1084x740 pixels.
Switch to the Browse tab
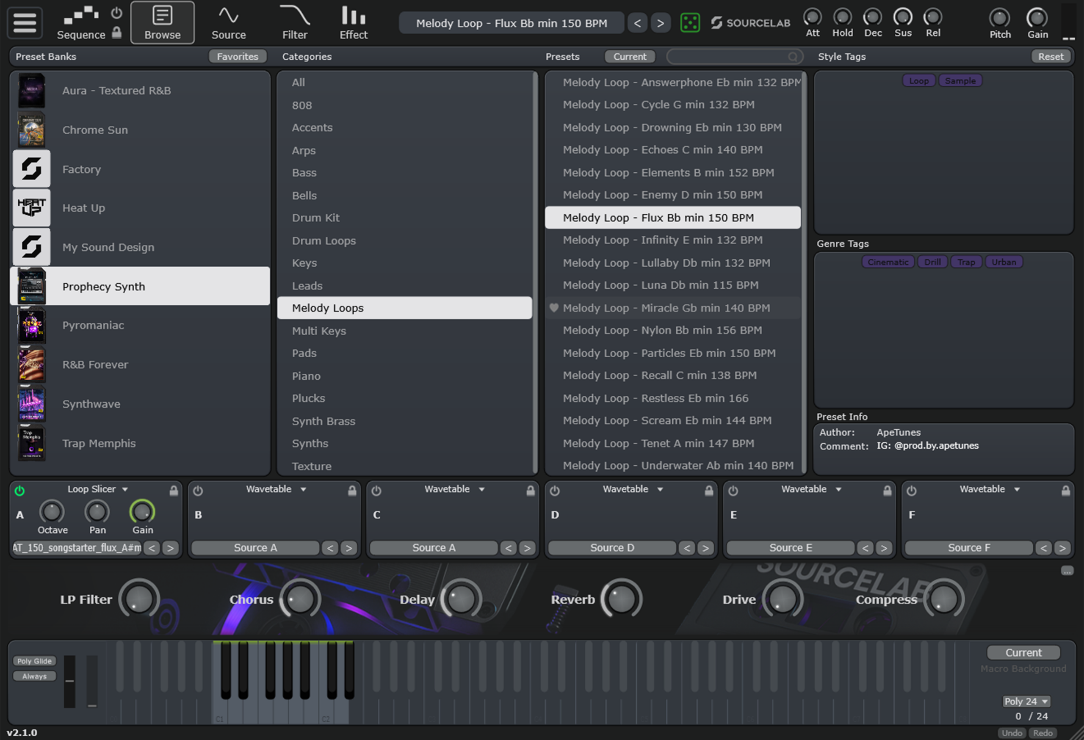[162, 22]
